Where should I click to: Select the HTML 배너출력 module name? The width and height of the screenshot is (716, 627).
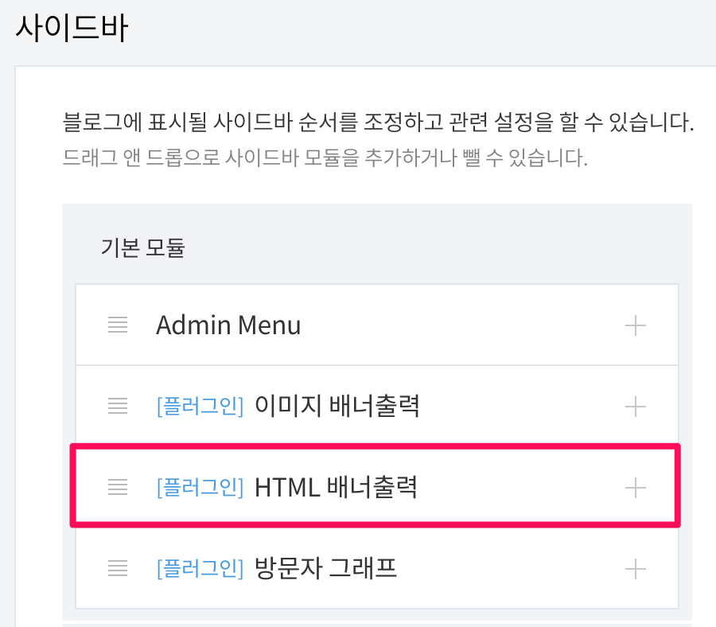point(336,487)
